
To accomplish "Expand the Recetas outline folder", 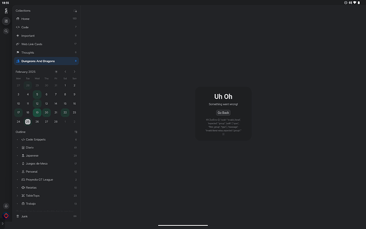I will [x=18, y=188].
